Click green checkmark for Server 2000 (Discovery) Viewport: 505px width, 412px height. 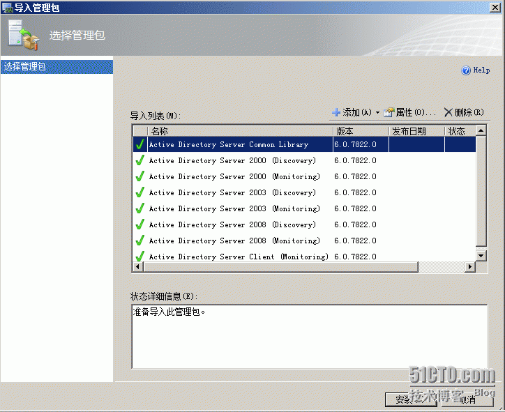140,160
